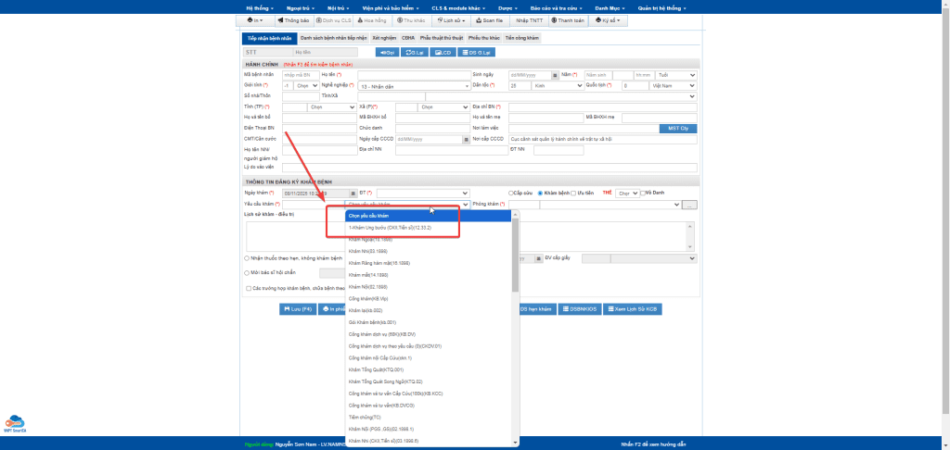
Task: Select the Mời bác sĩ hội chẩn radio
Action: tap(246, 273)
